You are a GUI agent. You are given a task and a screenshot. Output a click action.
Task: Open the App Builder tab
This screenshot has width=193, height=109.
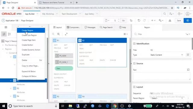pyautogui.click(x=30, y=14)
